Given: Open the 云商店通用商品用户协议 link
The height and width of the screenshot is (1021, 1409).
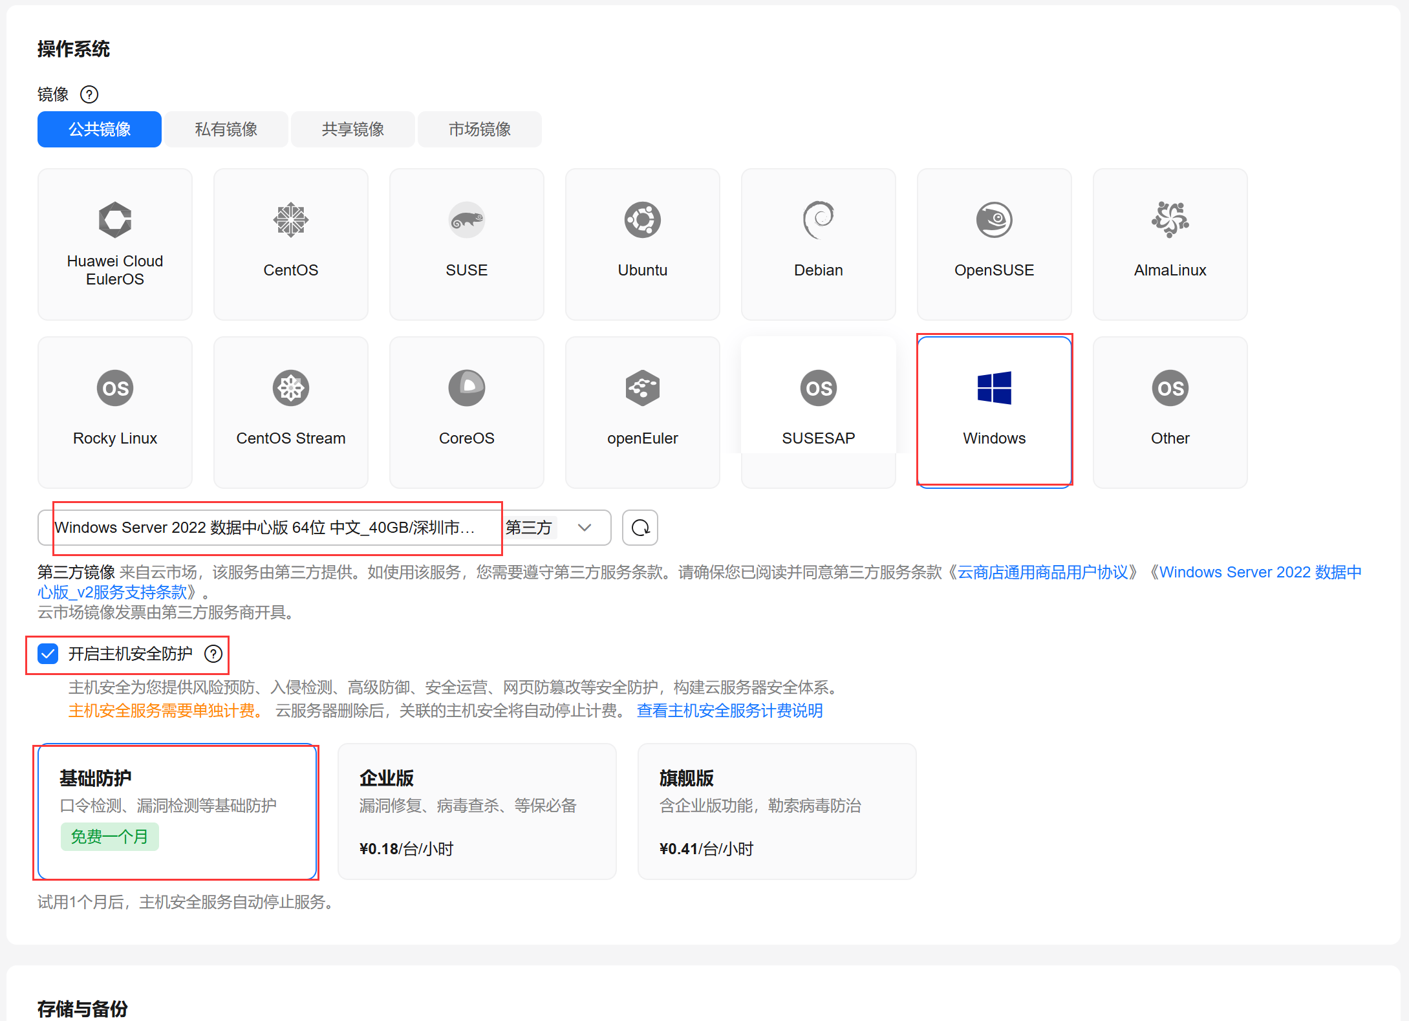Looking at the screenshot, I should coord(1043,572).
